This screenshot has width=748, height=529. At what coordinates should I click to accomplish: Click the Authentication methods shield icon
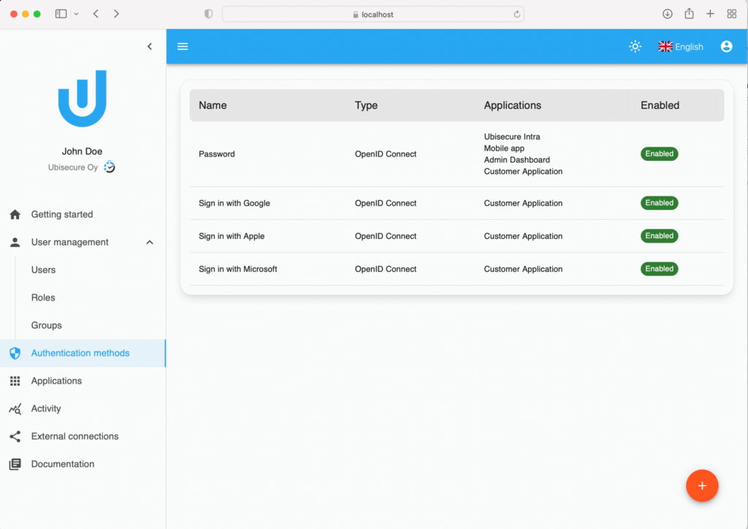pyautogui.click(x=15, y=353)
